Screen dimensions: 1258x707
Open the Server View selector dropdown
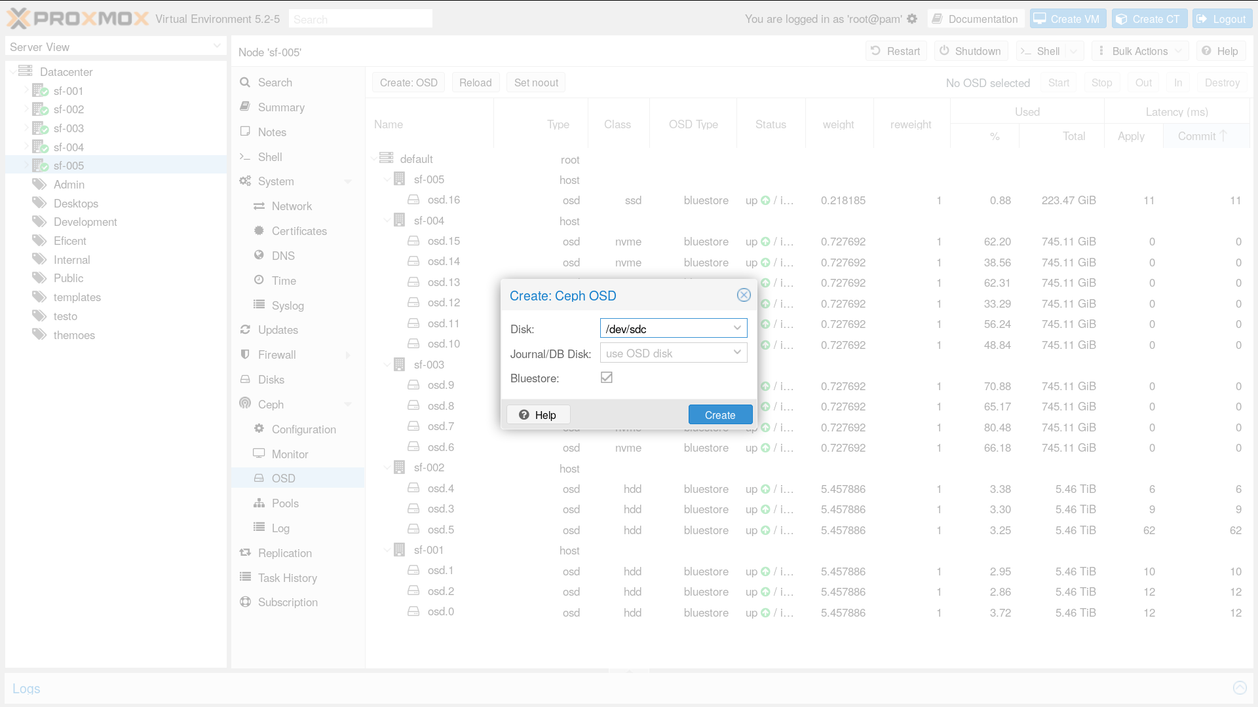[x=217, y=46]
